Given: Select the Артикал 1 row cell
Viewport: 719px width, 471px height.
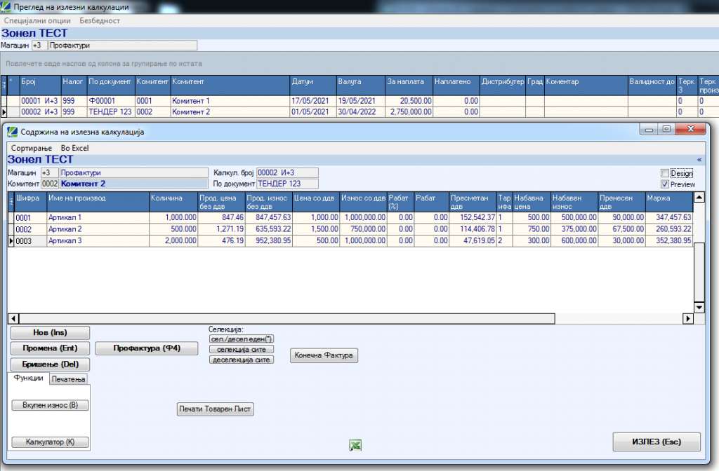Looking at the screenshot, I should tap(98, 217).
